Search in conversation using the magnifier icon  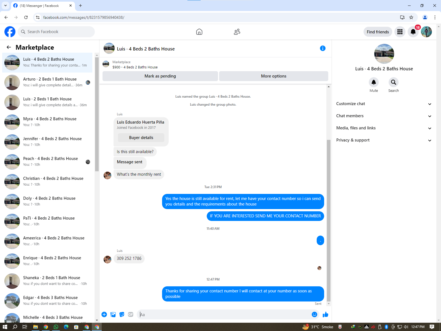tap(394, 82)
